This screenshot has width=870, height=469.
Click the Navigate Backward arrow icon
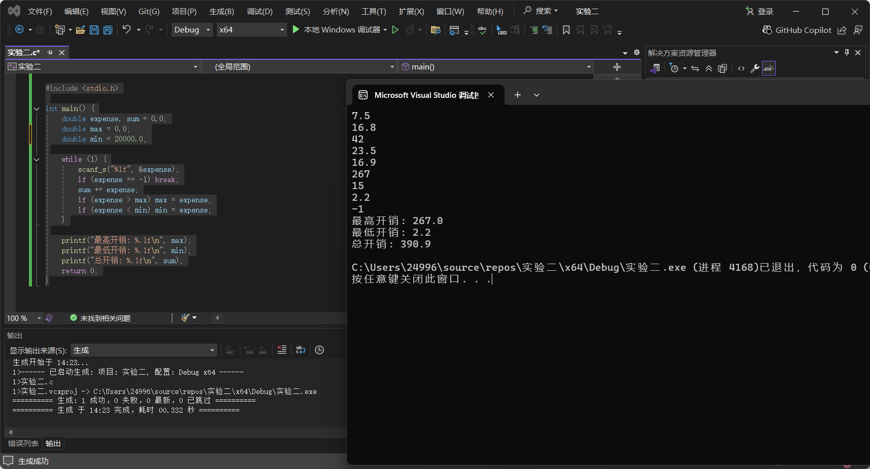(20, 30)
